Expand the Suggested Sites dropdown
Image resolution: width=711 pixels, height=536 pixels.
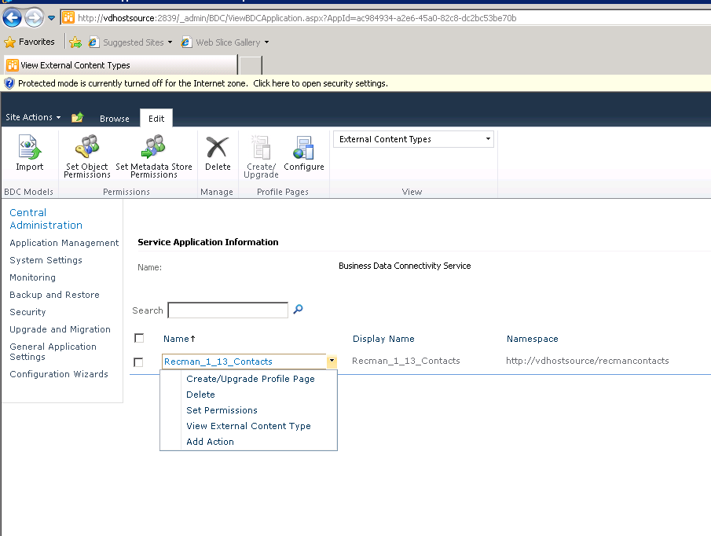tap(170, 42)
